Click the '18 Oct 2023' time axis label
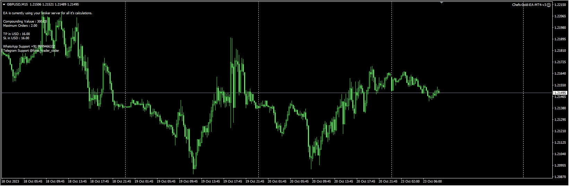Image resolution: width=569 pixels, height=186 pixels. coord(10,181)
